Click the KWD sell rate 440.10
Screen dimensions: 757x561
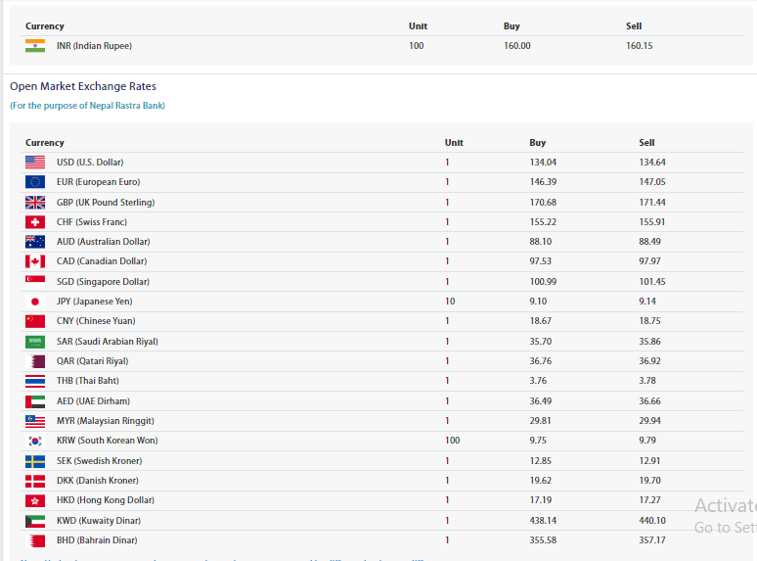pyautogui.click(x=652, y=521)
